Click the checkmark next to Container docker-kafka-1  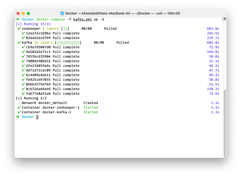tap(19, 112)
